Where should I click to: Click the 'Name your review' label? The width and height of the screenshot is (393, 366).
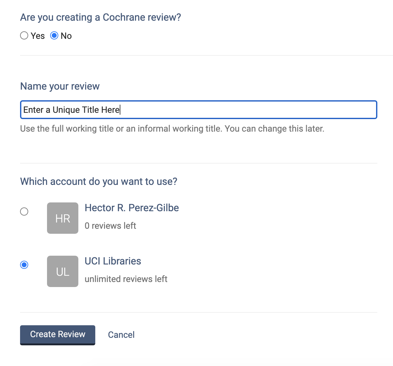tap(60, 86)
